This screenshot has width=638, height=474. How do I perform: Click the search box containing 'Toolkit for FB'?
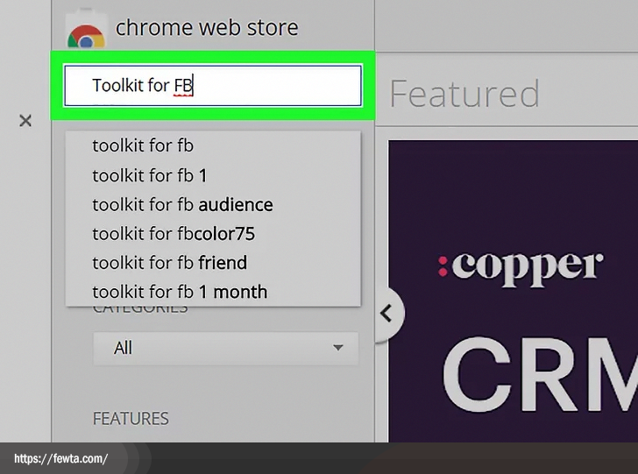click(213, 86)
